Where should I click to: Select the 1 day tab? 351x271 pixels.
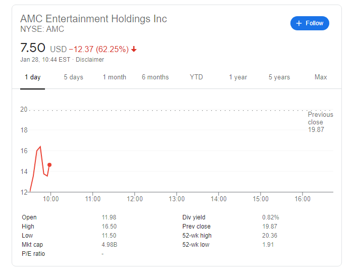[32, 77]
